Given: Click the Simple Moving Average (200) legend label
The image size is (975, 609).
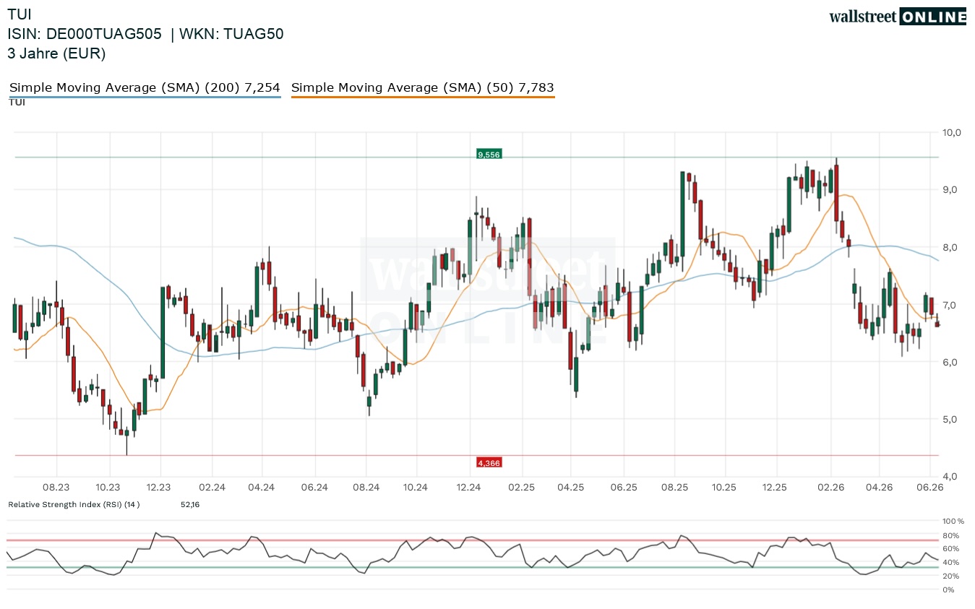Looking at the screenshot, I should pos(145,87).
